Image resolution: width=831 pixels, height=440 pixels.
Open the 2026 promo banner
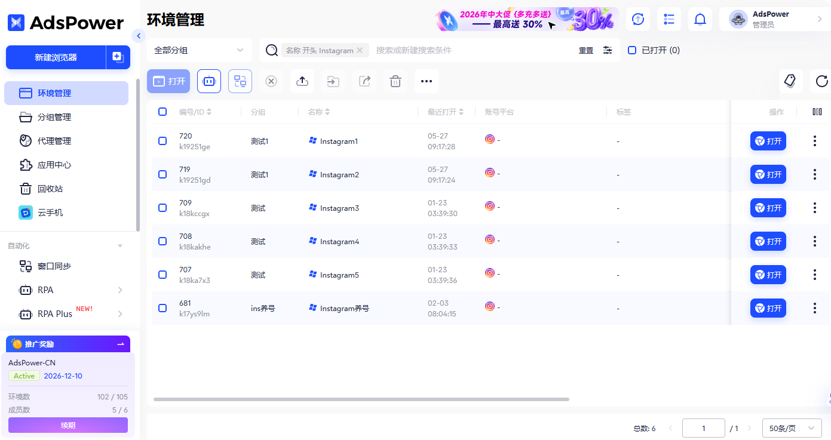click(527, 19)
